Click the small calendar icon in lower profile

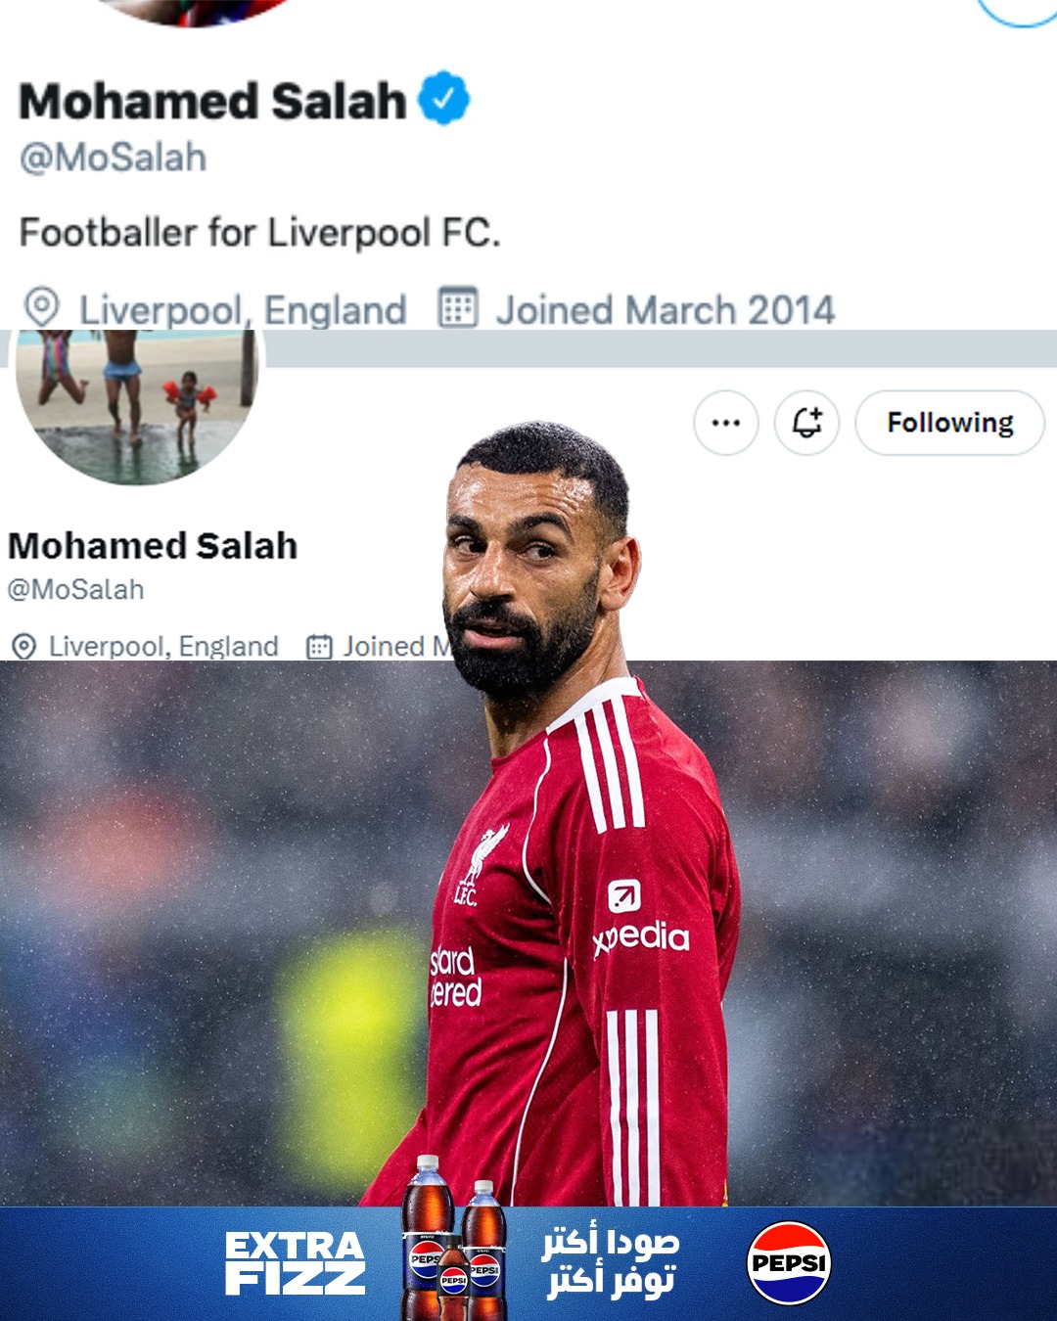(319, 646)
